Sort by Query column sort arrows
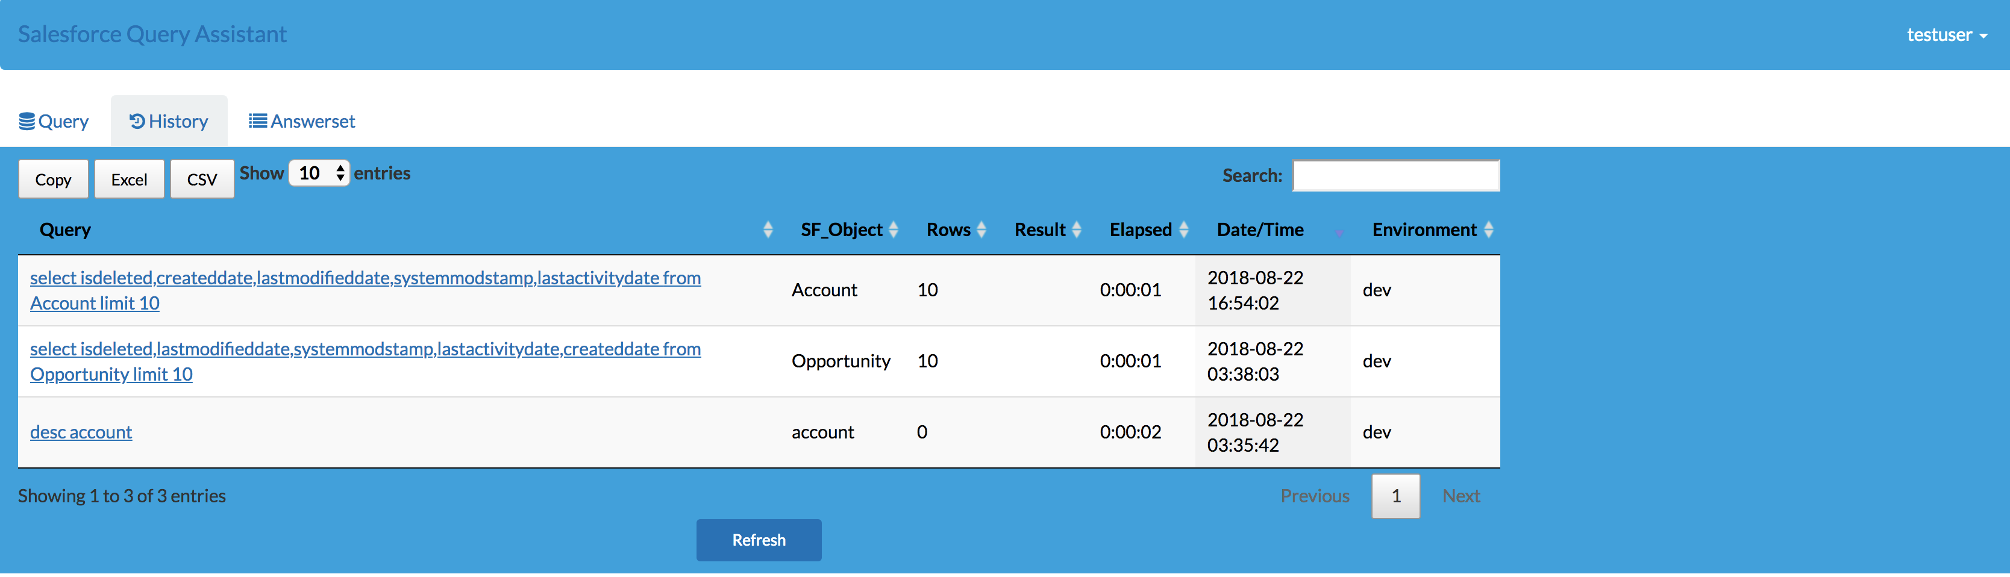The width and height of the screenshot is (2010, 577). pyautogui.click(x=768, y=229)
